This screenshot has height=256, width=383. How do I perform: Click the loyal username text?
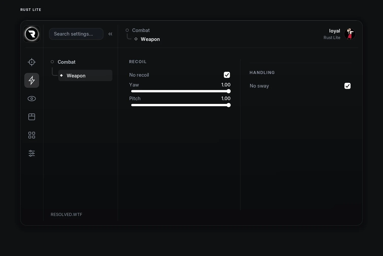coord(335,31)
